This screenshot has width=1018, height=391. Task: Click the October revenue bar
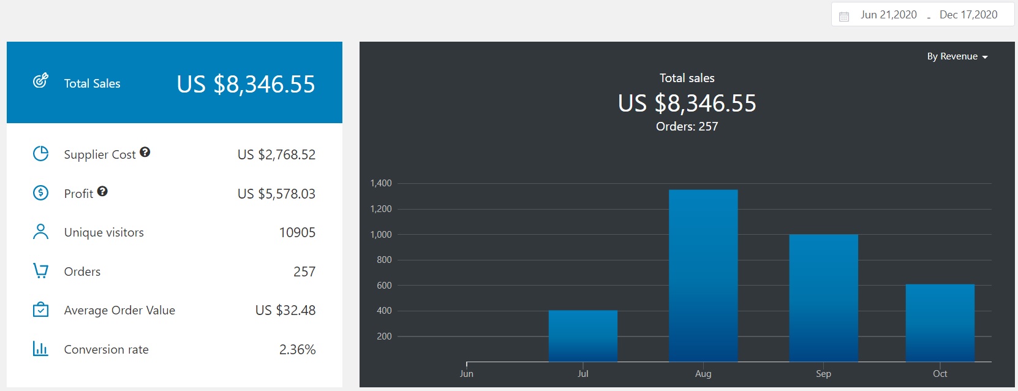[940, 323]
